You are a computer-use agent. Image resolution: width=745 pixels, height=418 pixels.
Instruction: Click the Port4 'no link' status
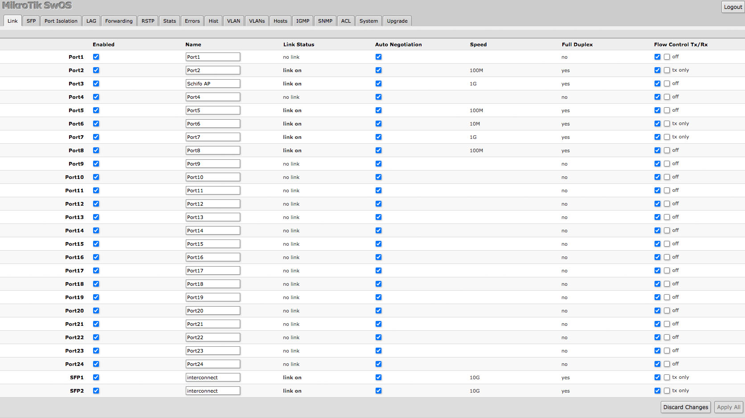point(291,97)
